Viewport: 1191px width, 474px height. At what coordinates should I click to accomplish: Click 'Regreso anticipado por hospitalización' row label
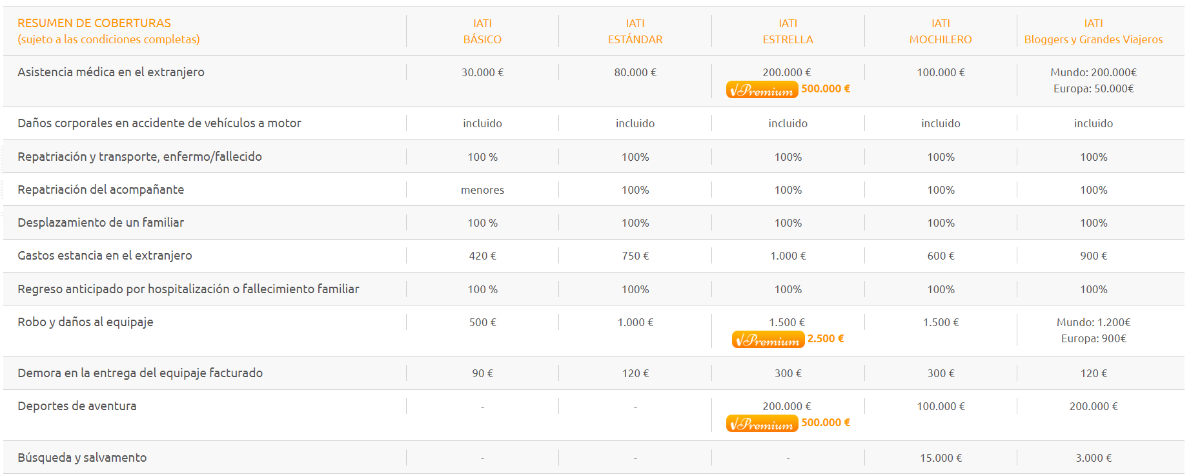(x=188, y=289)
